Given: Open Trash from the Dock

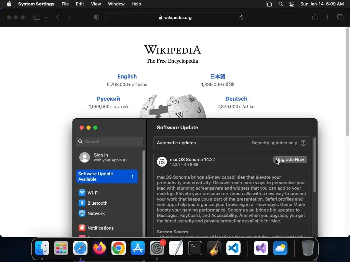Looking at the screenshot, I should point(308,248).
